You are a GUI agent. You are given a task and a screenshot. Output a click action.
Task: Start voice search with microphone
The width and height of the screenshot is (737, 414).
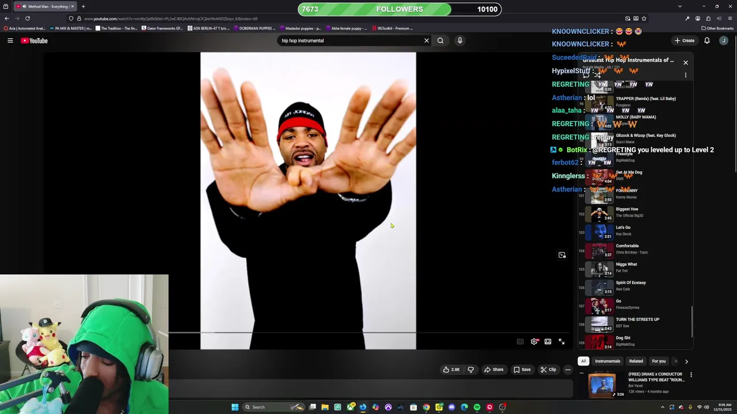[x=459, y=40]
